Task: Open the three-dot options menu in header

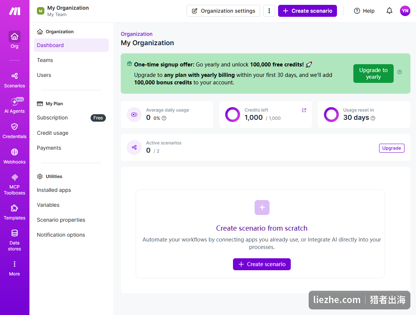Action: point(269,11)
